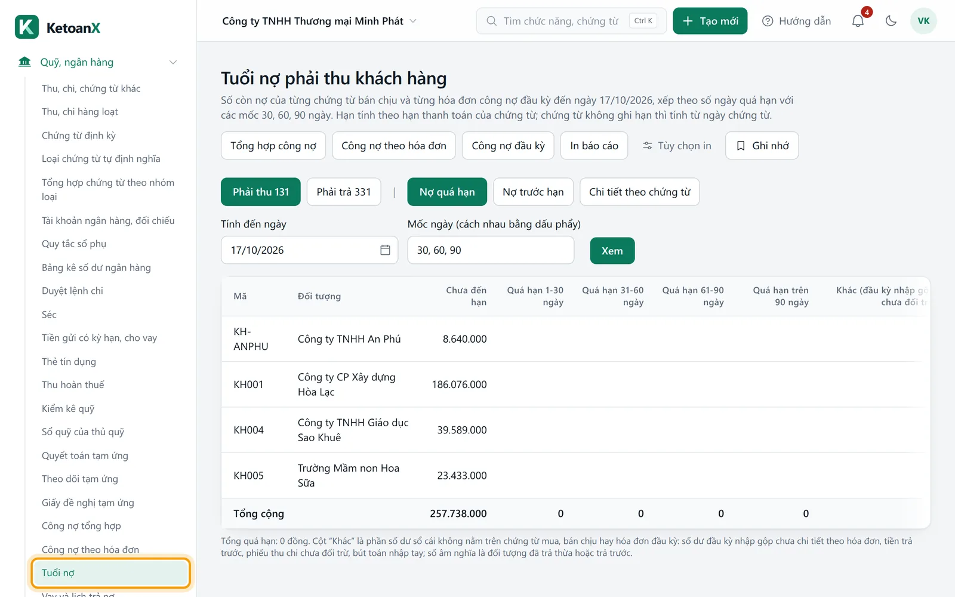The height and width of the screenshot is (597, 955).
Task: Open Công nợ đầu kỳ report
Action: pos(508,146)
